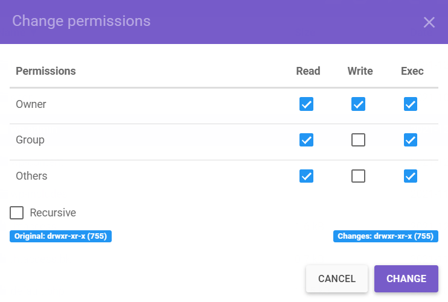Toggle Owner Write permission checkbox
448x302 pixels.
(x=359, y=104)
